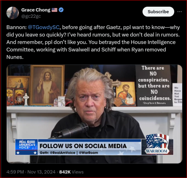Click the Jesus portrait painting in video
Screen dimensions: 187x178
coord(47,86)
